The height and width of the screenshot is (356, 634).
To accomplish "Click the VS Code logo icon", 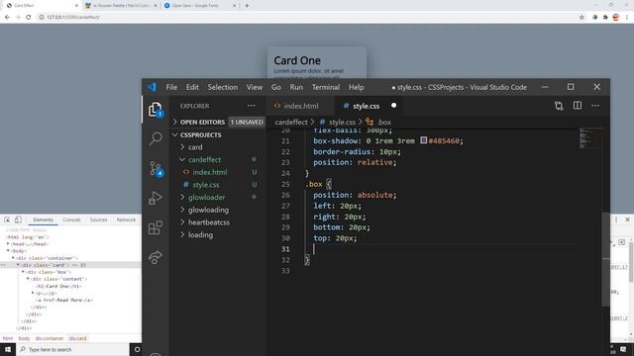I will (152, 87).
